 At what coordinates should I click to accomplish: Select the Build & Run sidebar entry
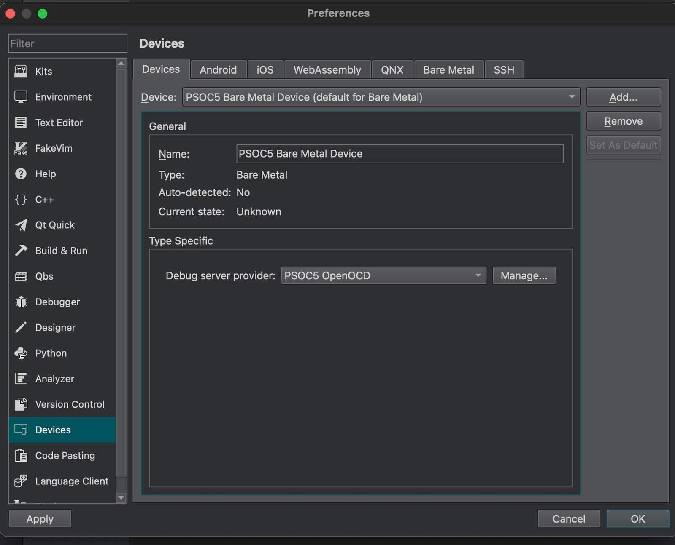[x=61, y=251]
